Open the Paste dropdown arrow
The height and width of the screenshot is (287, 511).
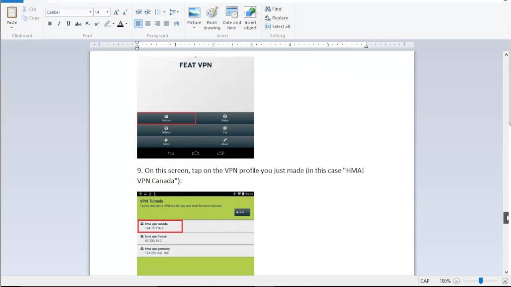[12, 28]
